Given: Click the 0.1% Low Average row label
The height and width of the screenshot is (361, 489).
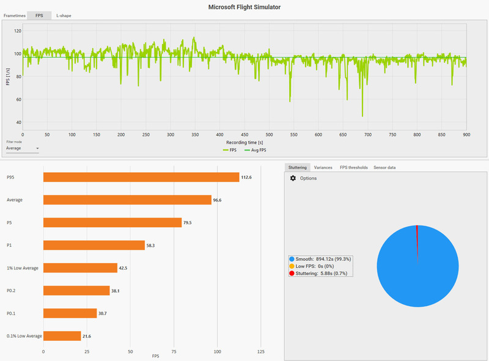Looking at the screenshot, I should coord(24,336).
